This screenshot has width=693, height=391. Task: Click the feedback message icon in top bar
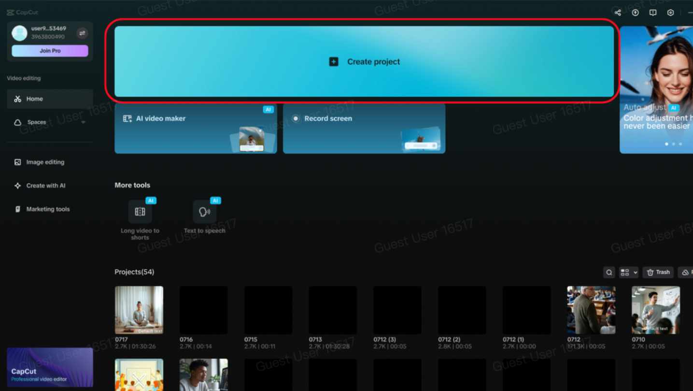pos(653,13)
